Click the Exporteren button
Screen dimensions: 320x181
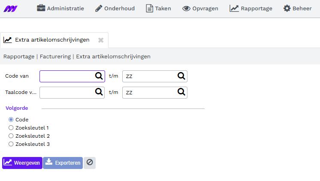coord(63,163)
